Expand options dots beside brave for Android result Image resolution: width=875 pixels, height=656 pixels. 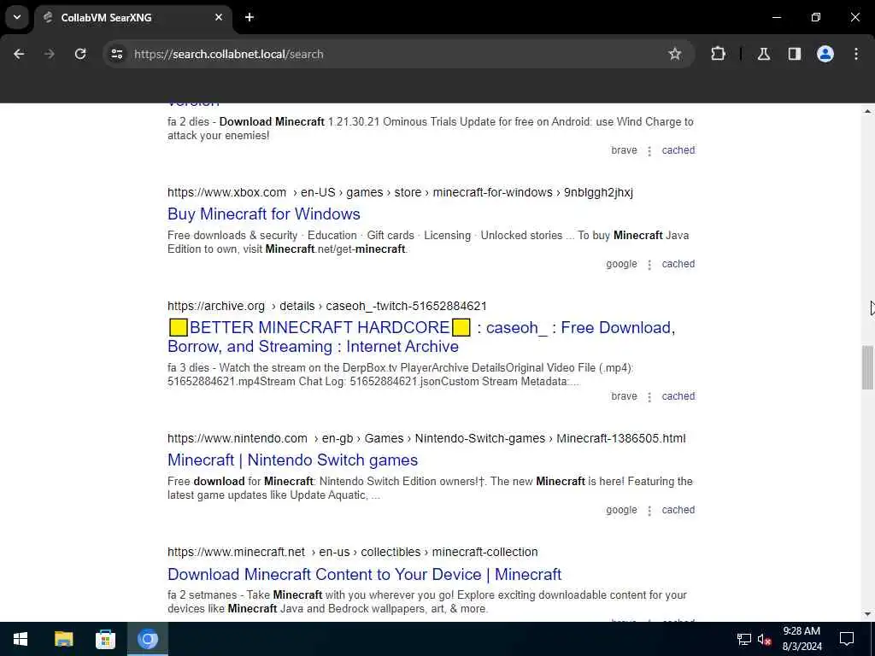[x=649, y=151]
